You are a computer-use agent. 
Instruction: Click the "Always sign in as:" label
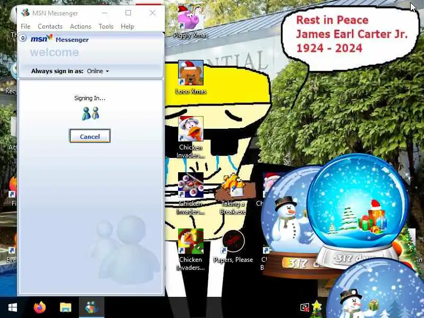pyautogui.click(x=57, y=71)
